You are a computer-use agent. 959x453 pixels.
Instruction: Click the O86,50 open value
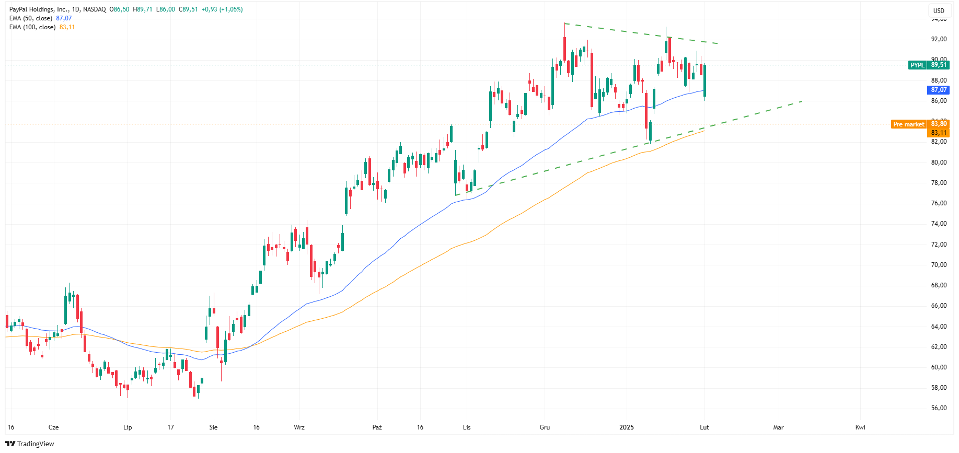(x=119, y=9)
